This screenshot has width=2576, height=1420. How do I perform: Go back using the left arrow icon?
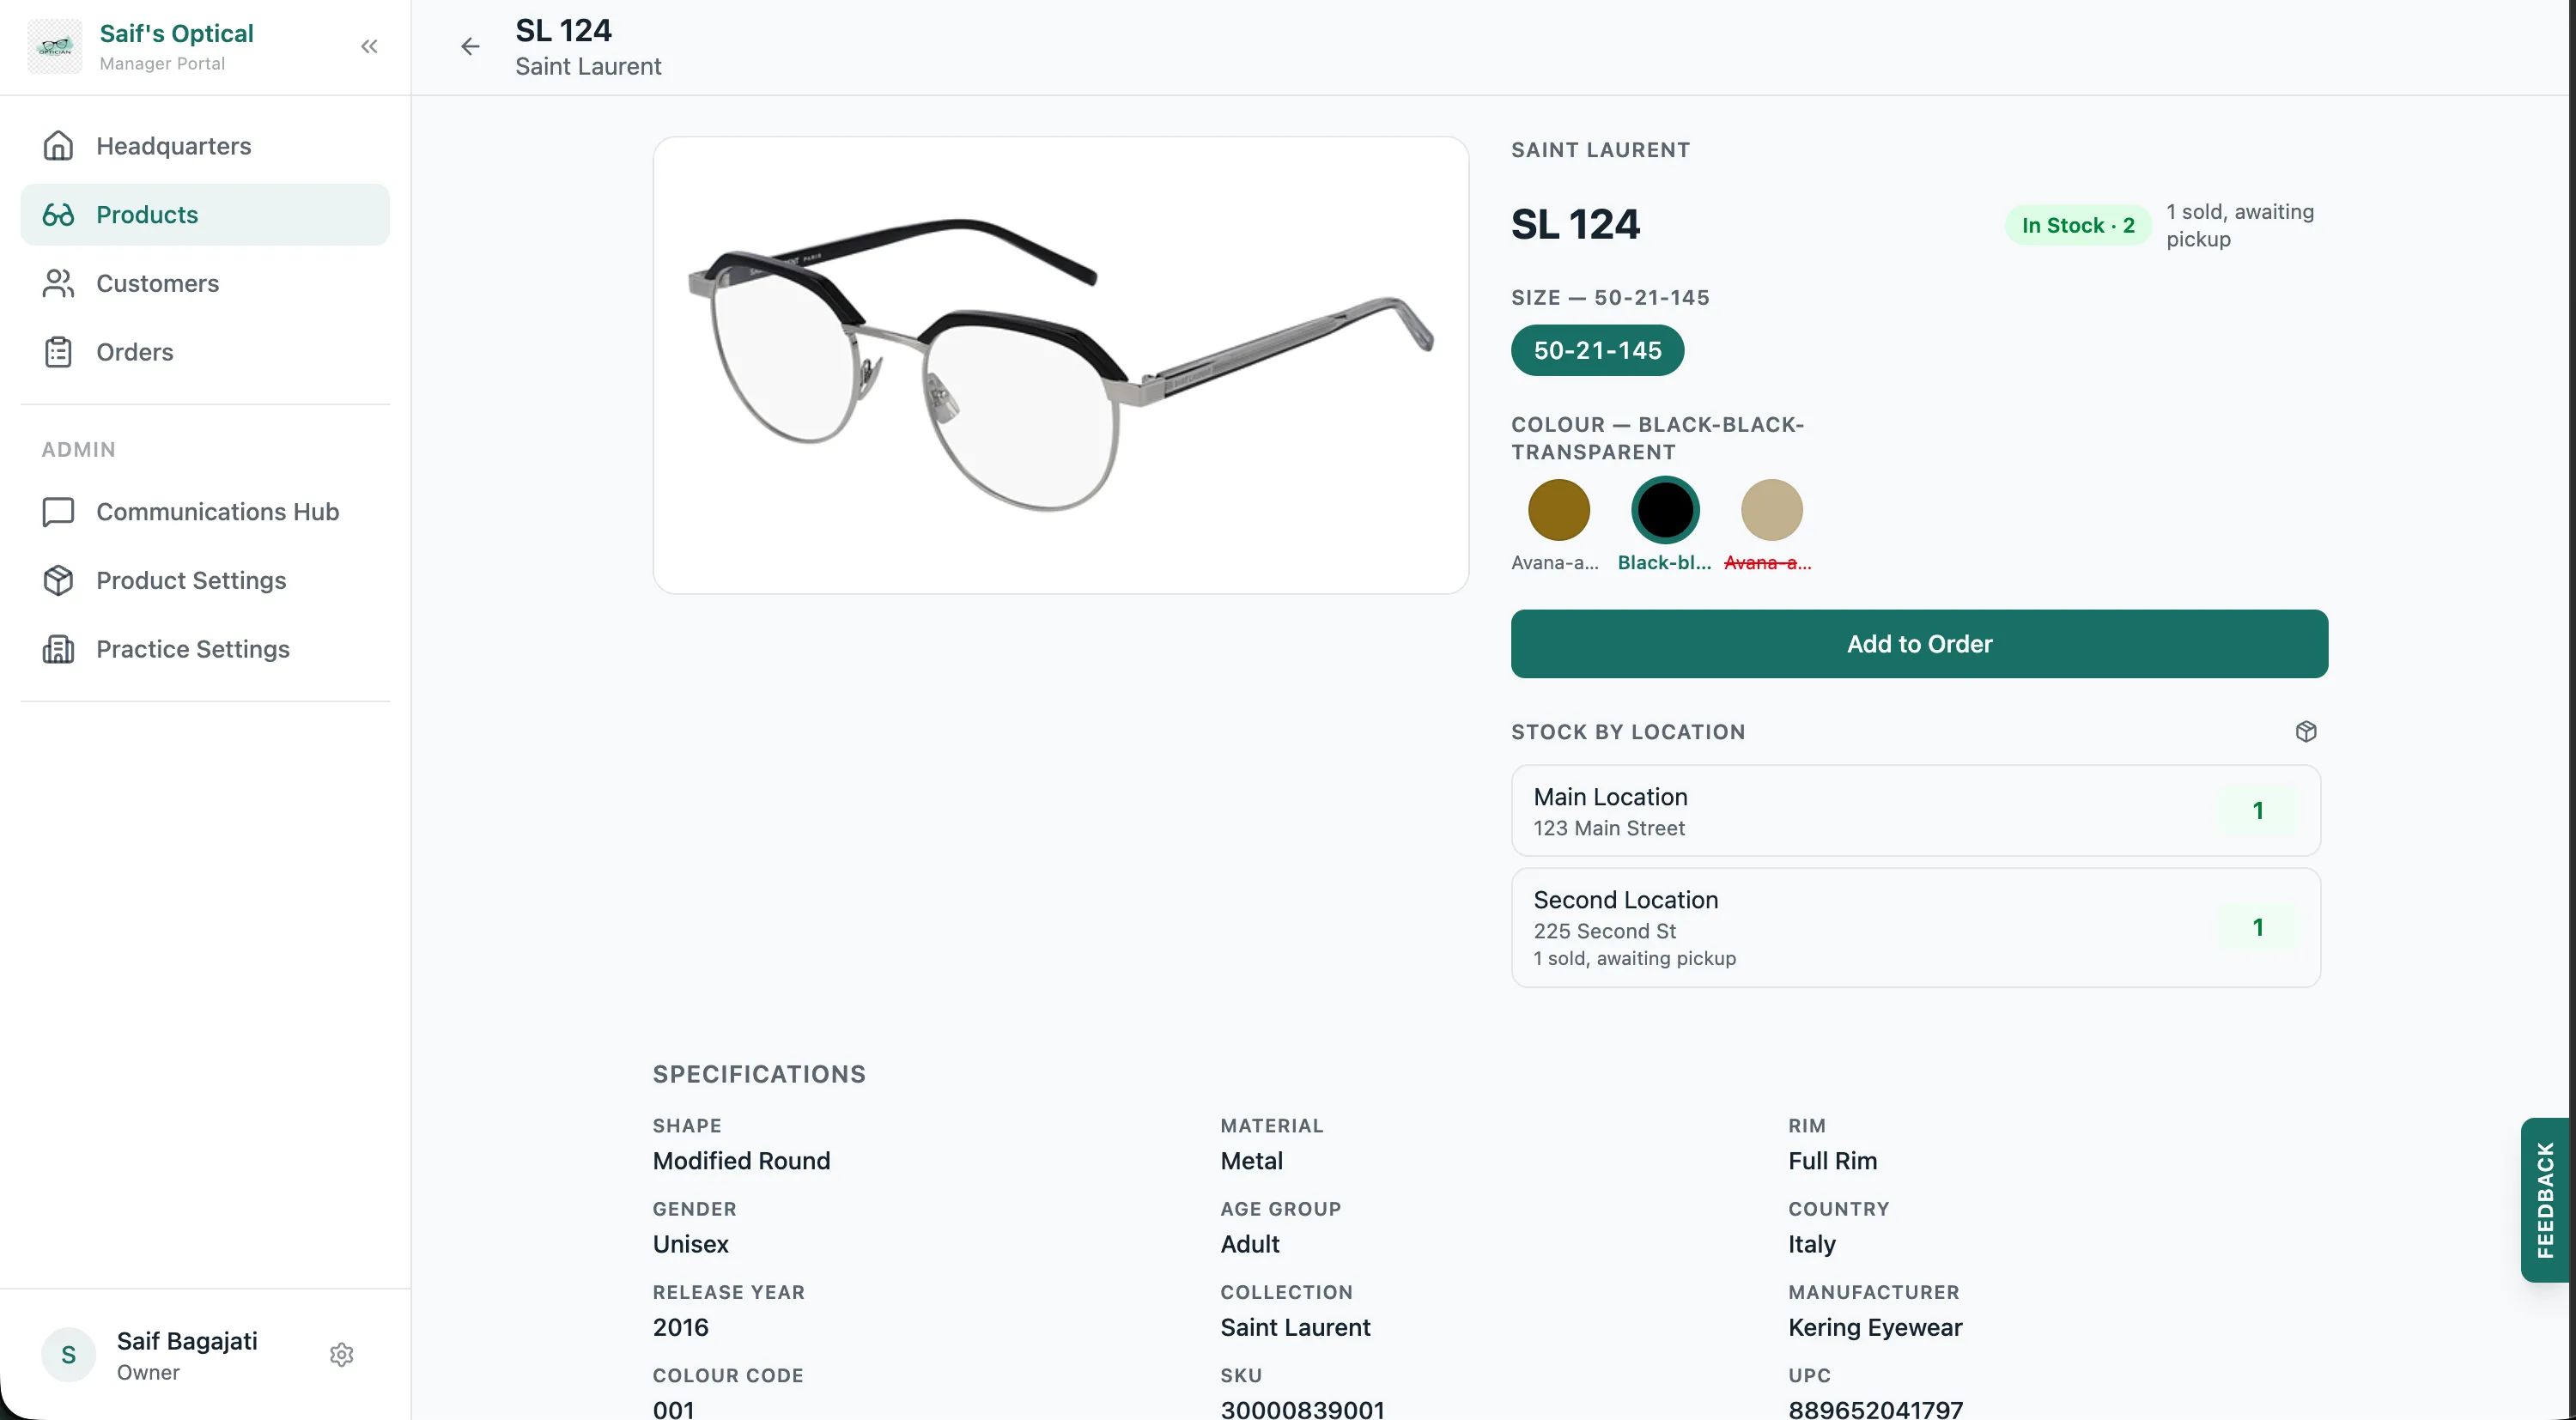point(470,46)
